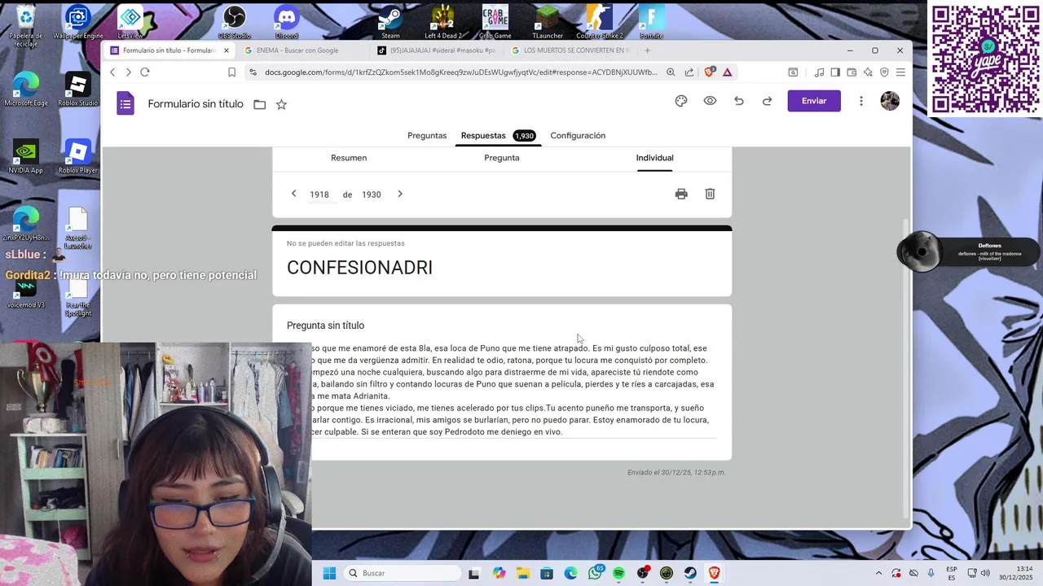The image size is (1043, 586).
Task: Select the Counter-Strike 2 desktop shortcut
Action: click(x=600, y=21)
